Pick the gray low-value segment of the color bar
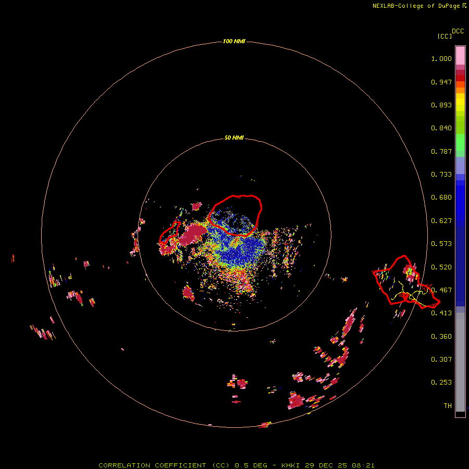Image resolution: width=469 pixels, height=469 pixels. (x=460, y=362)
